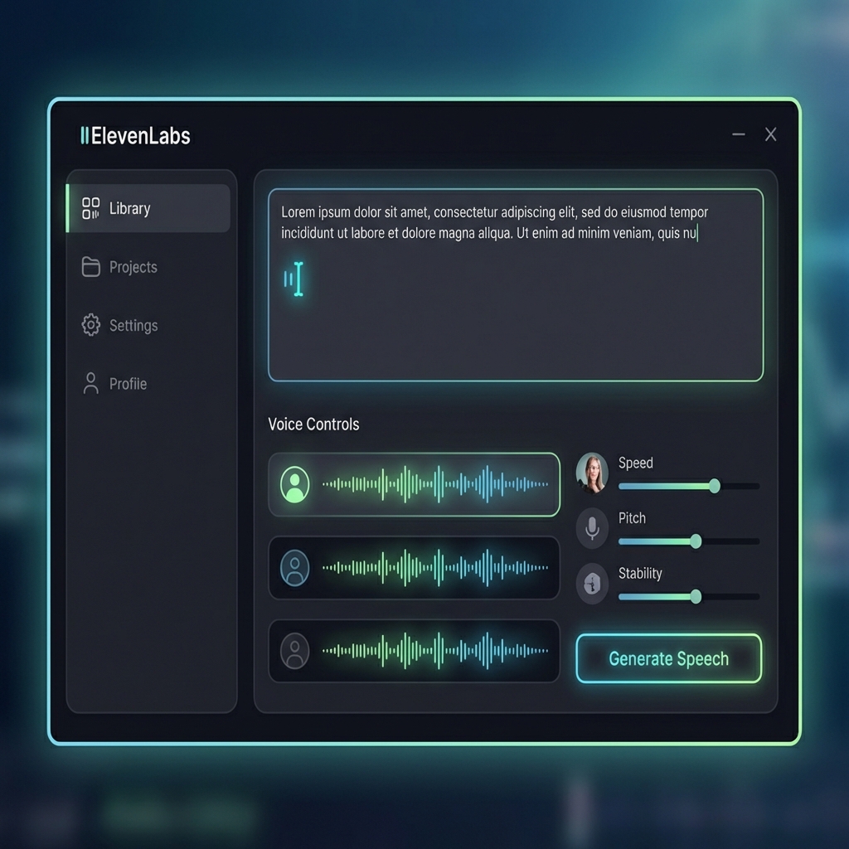Open the Library sidebar item
Screen dimensions: 849x849
click(148, 208)
